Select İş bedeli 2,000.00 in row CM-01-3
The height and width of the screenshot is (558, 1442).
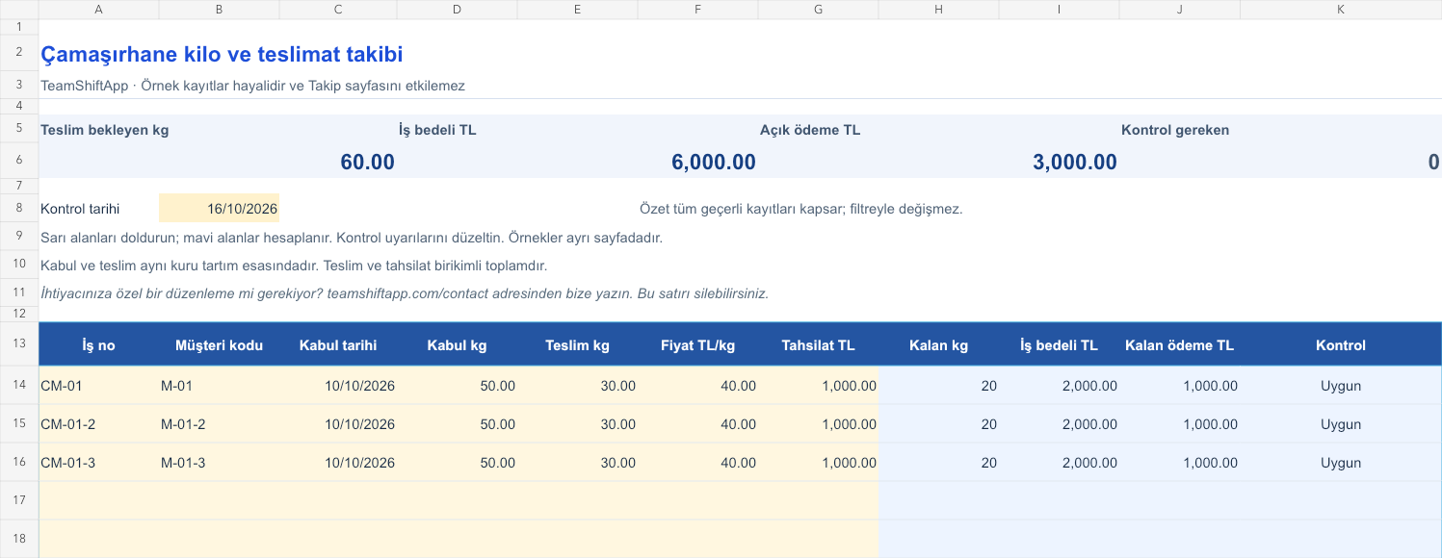1059,463
